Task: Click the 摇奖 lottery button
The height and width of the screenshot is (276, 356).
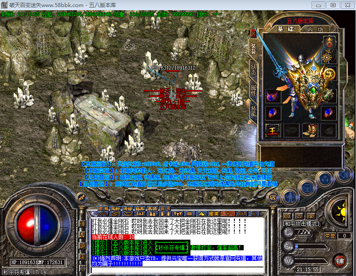Action: tap(214, 214)
